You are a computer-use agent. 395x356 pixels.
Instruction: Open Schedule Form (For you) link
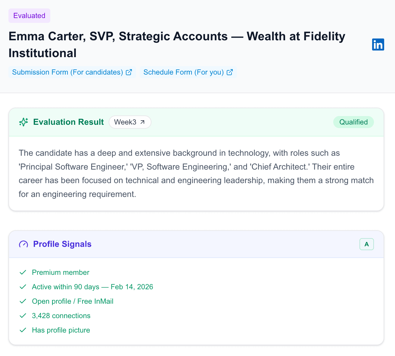[188, 72]
